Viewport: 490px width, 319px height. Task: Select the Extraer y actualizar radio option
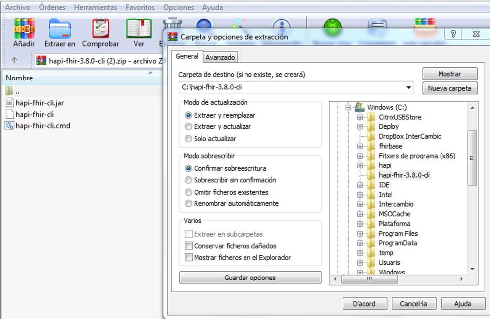(188, 127)
